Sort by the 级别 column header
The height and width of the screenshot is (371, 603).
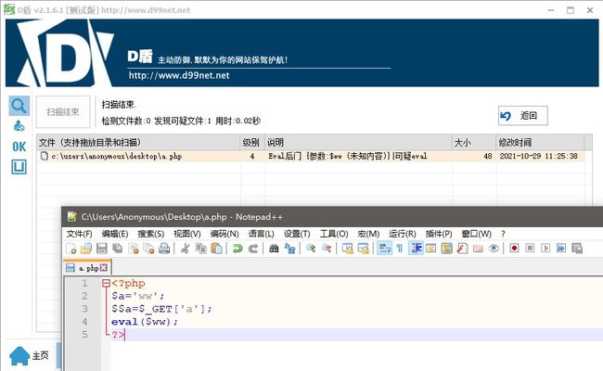point(252,143)
